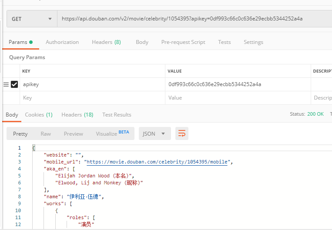Image resolution: width=332 pixels, height=230 pixels.
Task: Open the Pre-request Script tab
Action: (x=183, y=42)
